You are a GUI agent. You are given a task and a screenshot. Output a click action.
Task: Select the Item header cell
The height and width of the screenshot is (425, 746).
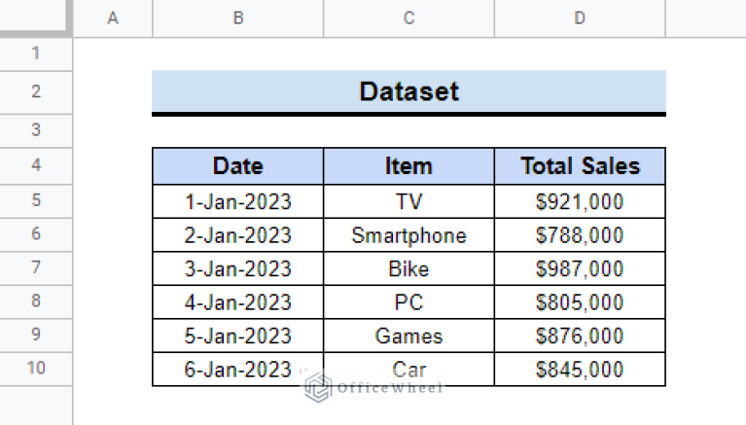pyautogui.click(x=409, y=166)
